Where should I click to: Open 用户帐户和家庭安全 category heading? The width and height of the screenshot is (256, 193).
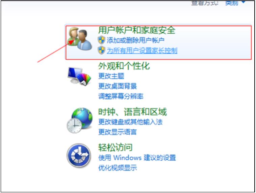coord(137,30)
